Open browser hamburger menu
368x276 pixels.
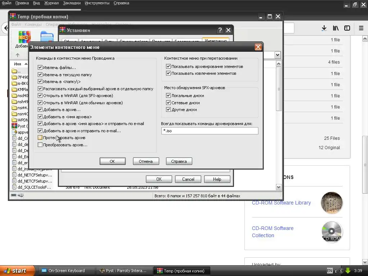[x=361, y=28]
